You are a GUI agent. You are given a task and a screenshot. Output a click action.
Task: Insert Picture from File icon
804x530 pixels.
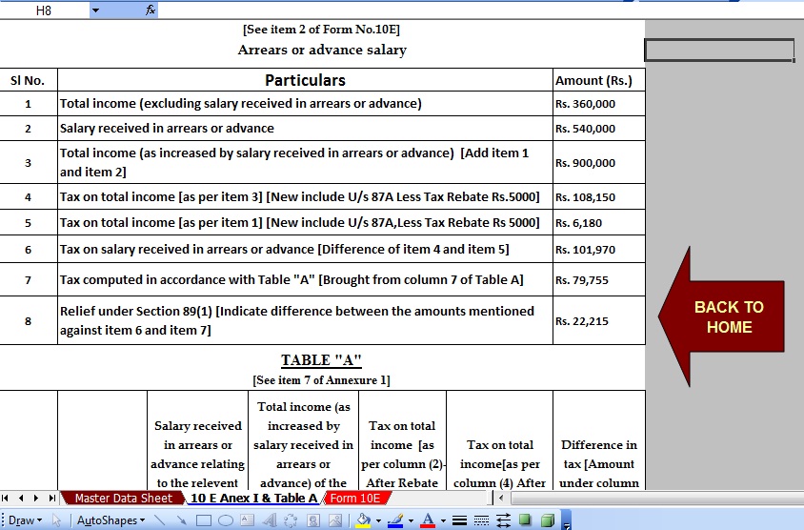click(335, 520)
